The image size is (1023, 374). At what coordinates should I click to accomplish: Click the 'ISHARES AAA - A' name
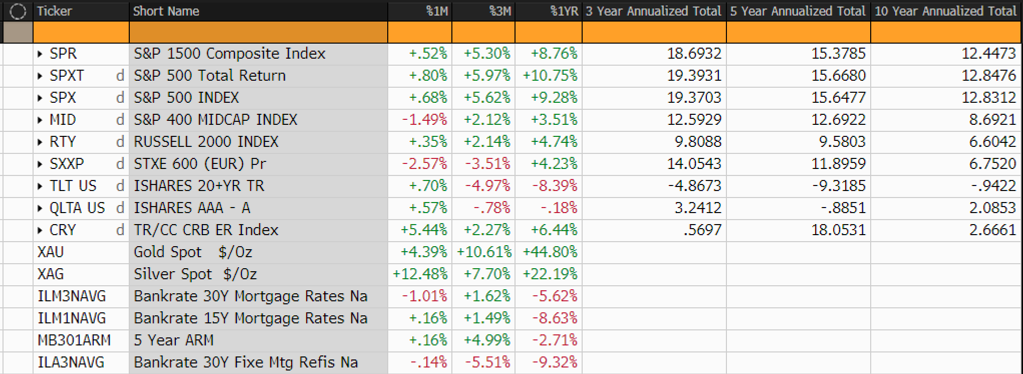192,208
